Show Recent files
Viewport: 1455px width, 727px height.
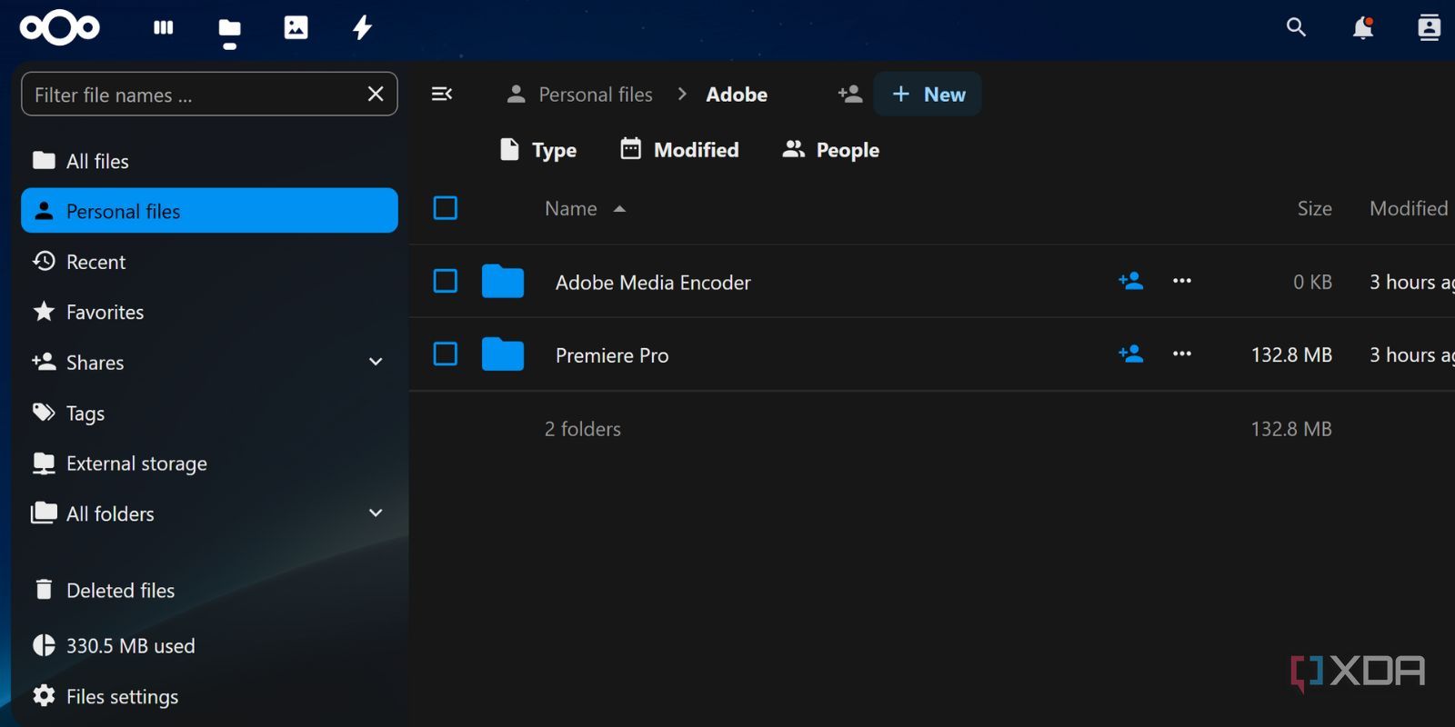coord(209,262)
